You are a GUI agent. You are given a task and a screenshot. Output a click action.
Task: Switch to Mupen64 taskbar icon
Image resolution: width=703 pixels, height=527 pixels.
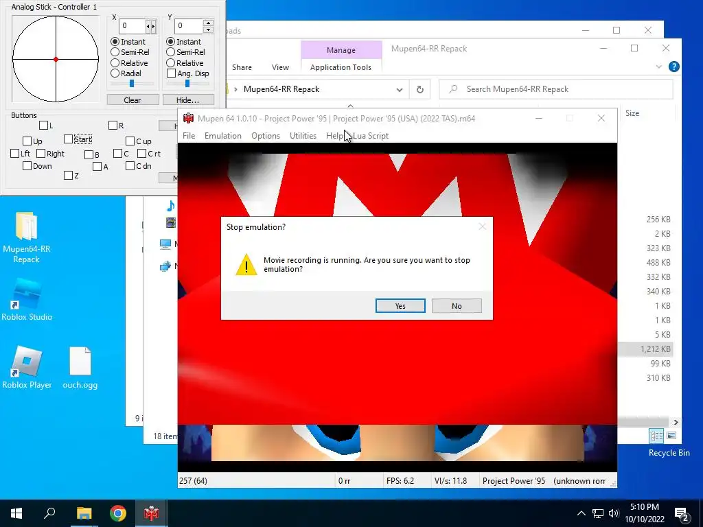pyautogui.click(x=151, y=513)
